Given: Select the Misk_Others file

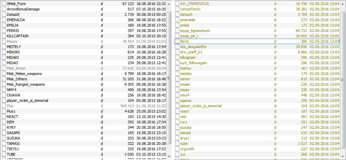Looking at the screenshot, I should point(84,79).
